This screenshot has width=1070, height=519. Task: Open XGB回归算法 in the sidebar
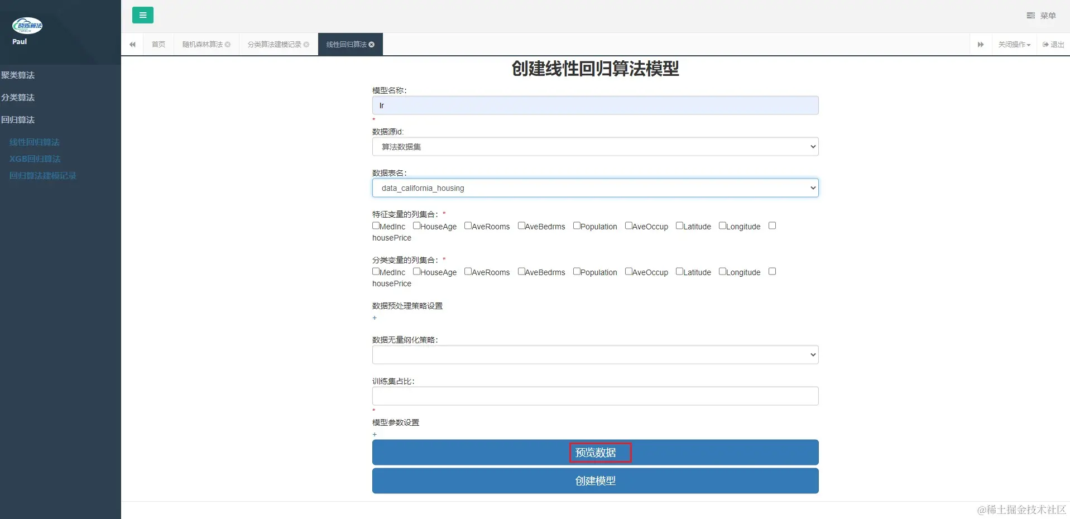click(x=35, y=159)
